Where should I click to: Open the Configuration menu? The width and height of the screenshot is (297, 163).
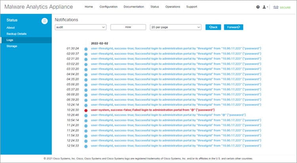pos(109,7)
